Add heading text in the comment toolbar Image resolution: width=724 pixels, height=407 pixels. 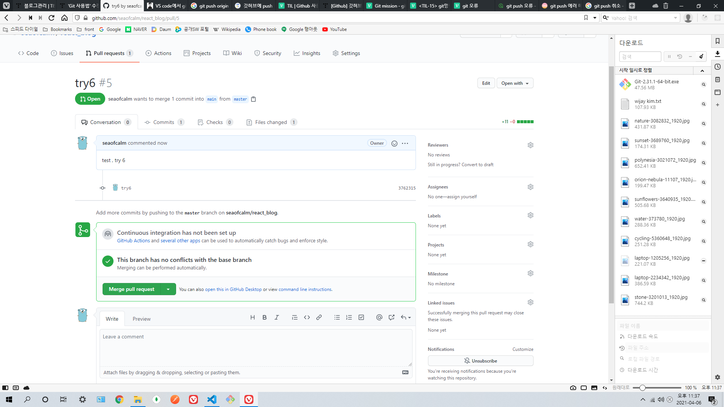click(x=253, y=317)
